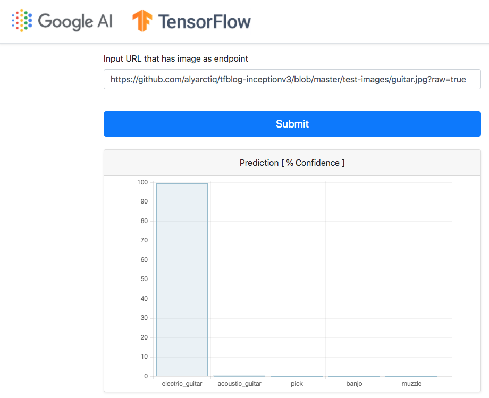Select the acoustic_guitar x-axis label
The image size is (489, 398).
(x=239, y=384)
